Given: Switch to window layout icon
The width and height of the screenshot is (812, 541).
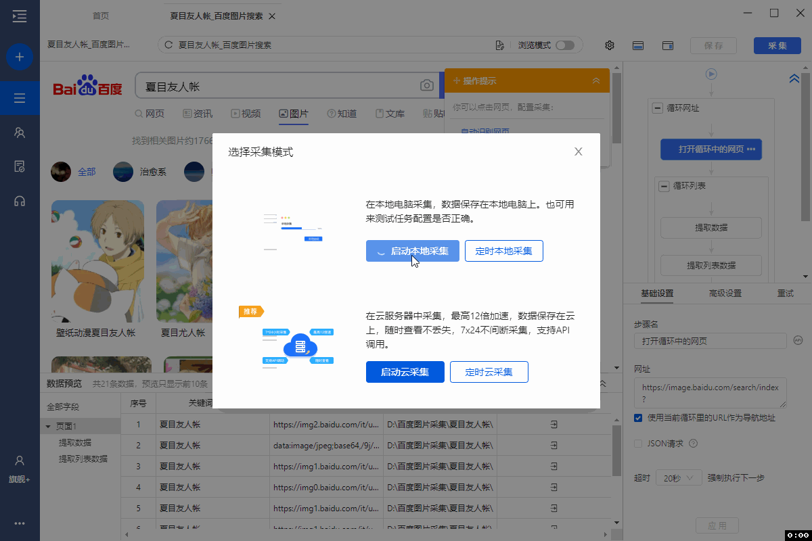Looking at the screenshot, I should [x=668, y=45].
